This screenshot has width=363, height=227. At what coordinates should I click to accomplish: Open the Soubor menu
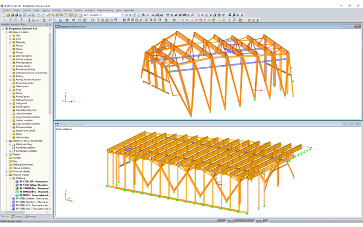point(6,11)
